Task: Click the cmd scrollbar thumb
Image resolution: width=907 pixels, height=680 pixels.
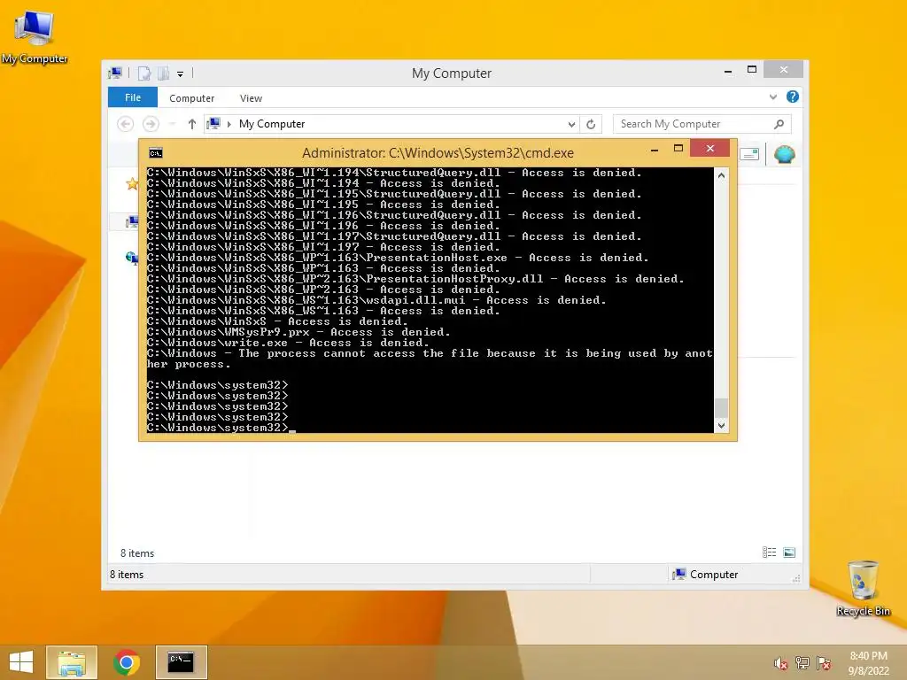Action: click(x=721, y=407)
